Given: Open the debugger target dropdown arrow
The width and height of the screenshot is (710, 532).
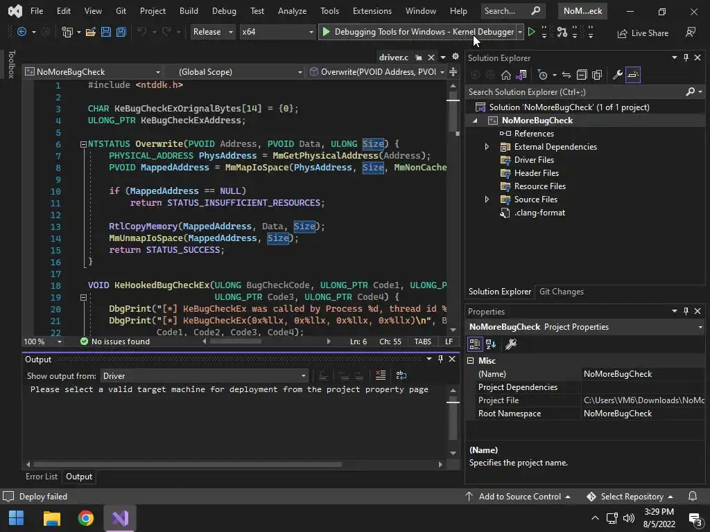Looking at the screenshot, I should point(520,32).
